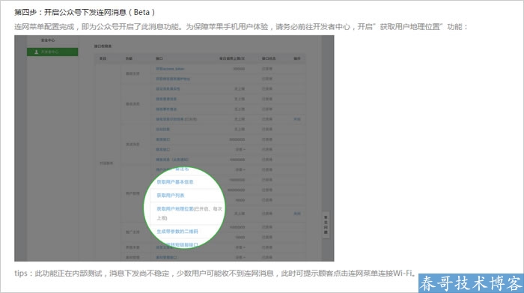This screenshot has height=293, width=524.
Task: Click the 获取access_token link in the table
Action: [x=170, y=69]
